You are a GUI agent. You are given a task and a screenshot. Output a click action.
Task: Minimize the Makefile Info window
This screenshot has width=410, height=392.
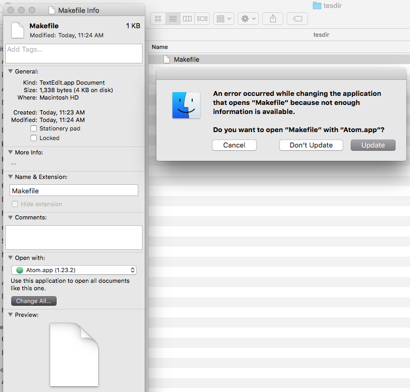(x=21, y=10)
